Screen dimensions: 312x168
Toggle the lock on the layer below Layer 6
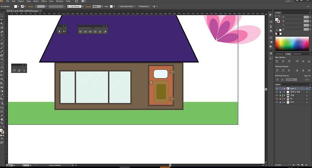280,92
